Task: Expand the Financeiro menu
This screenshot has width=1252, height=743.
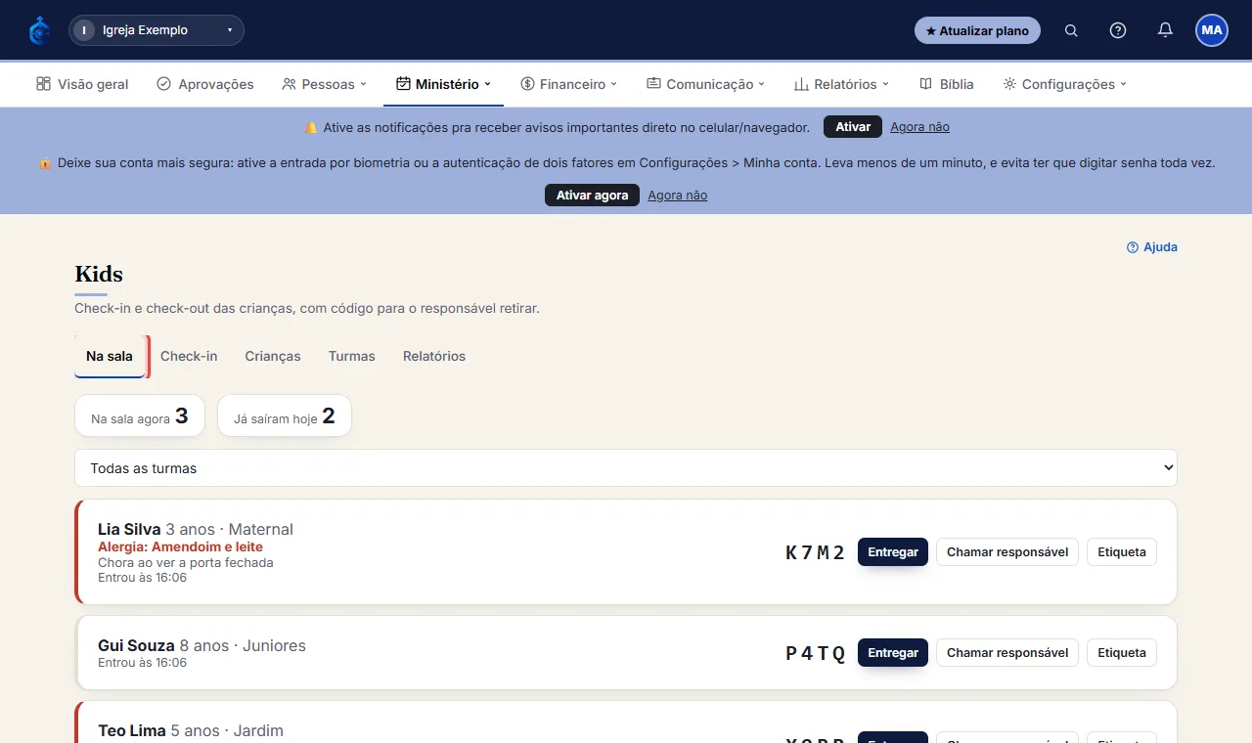Action: click(x=568, y=84)
